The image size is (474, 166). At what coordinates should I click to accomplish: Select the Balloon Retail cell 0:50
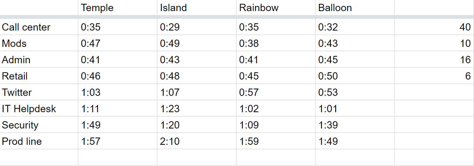pos(355,76)
